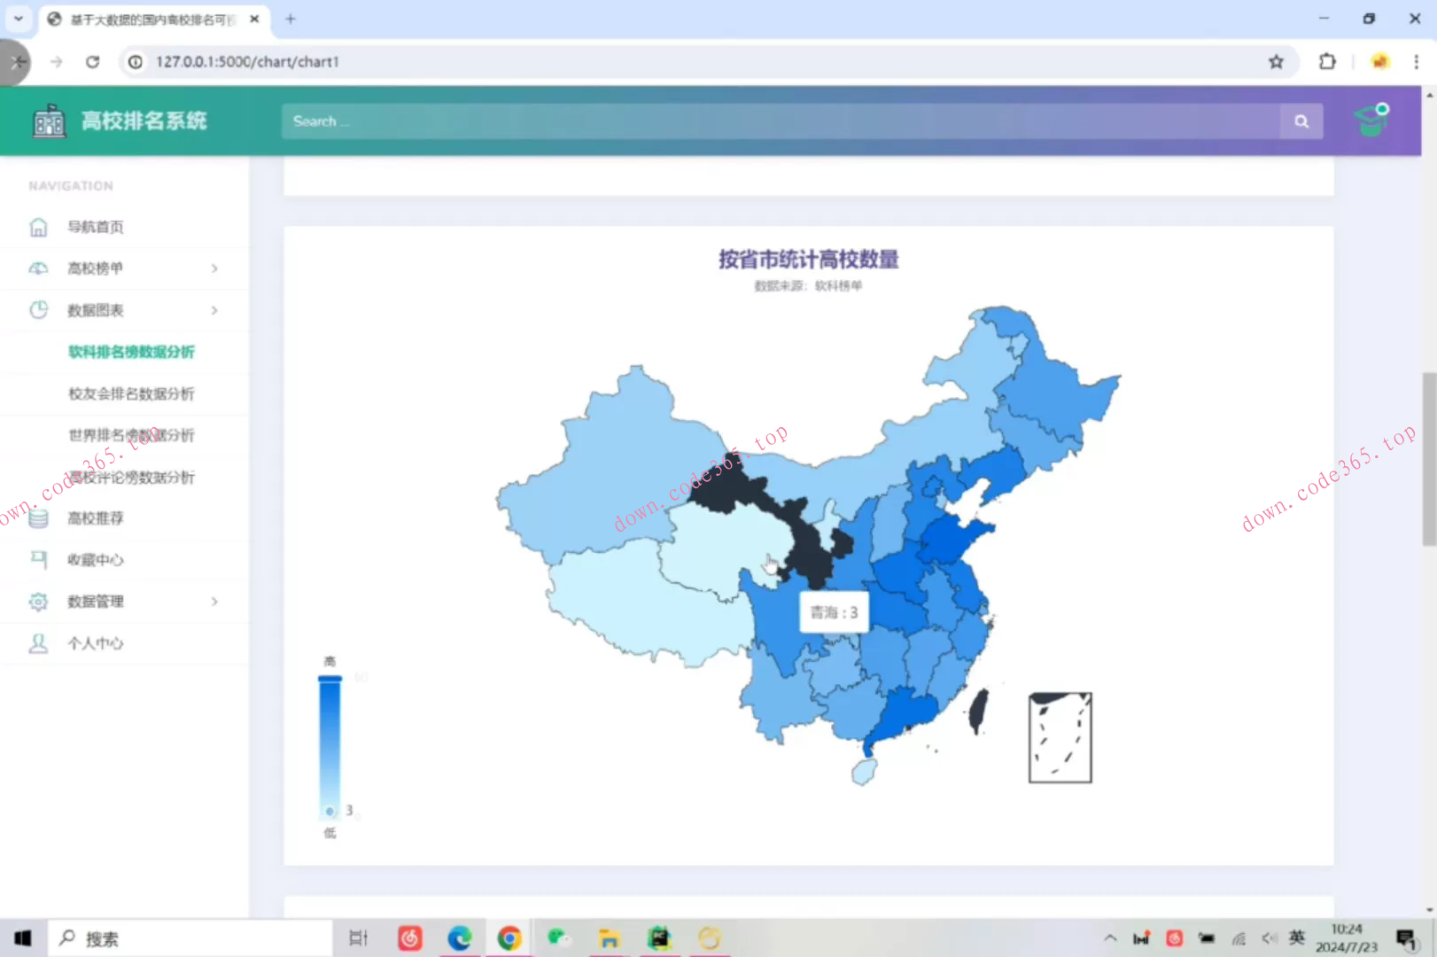Click the browser address bar URL

(248, 61)
